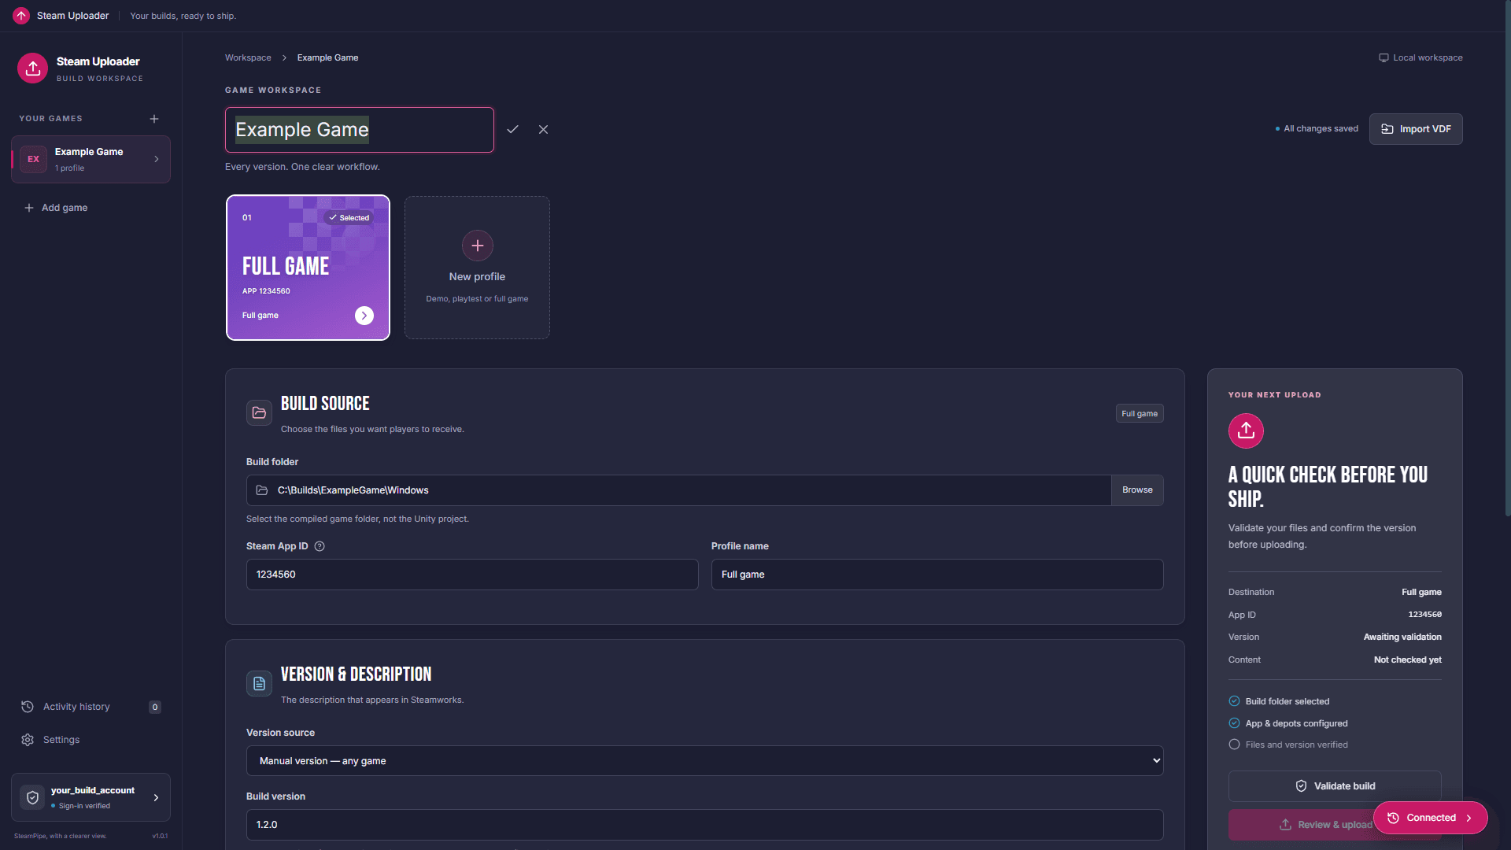Click the Import VDF button

(x=1416, y=129)
